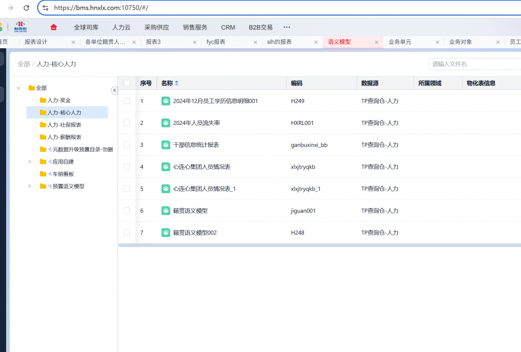This screenshot has height=352, width=521.
Task: Select the checkbox for row 7 籍贯语义模型002
Action: coord(127,233)
